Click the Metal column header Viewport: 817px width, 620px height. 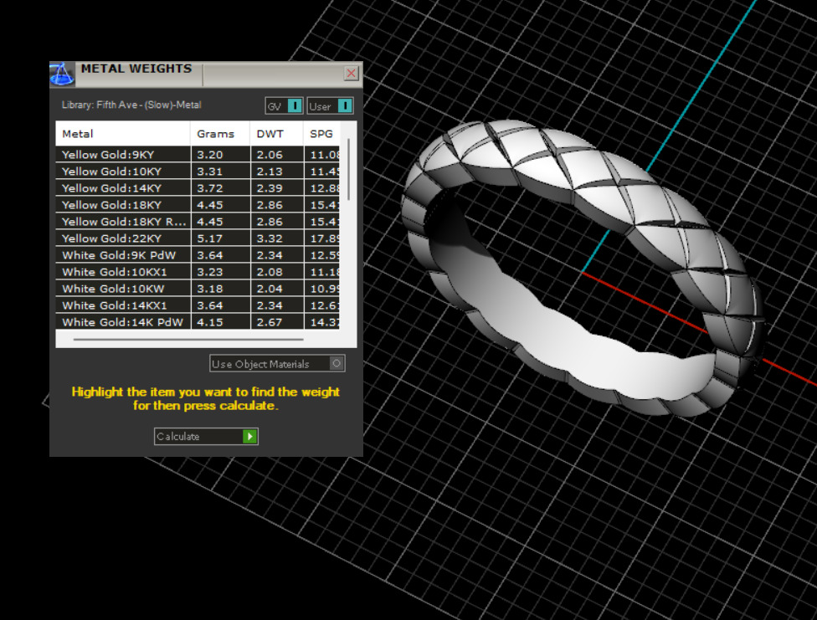point(123,134)
